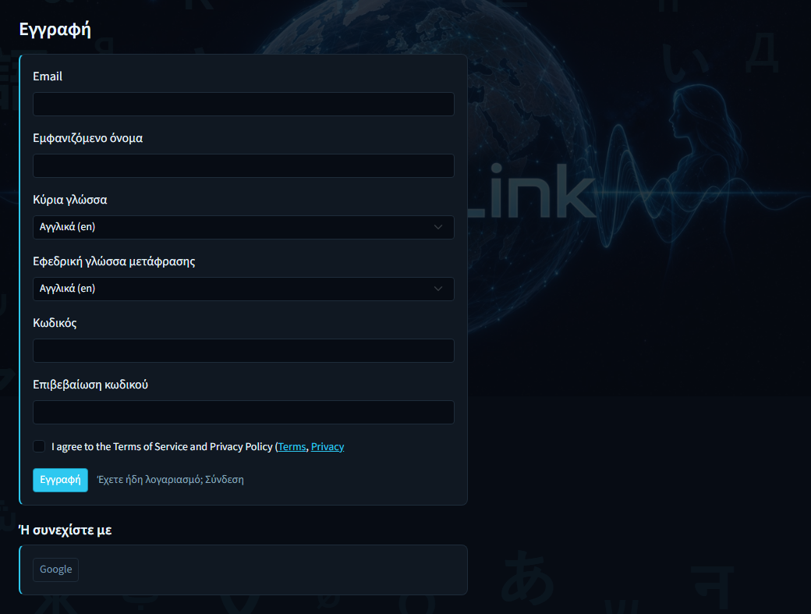
Task: Click the Email input field
Action: coord(243,104)
